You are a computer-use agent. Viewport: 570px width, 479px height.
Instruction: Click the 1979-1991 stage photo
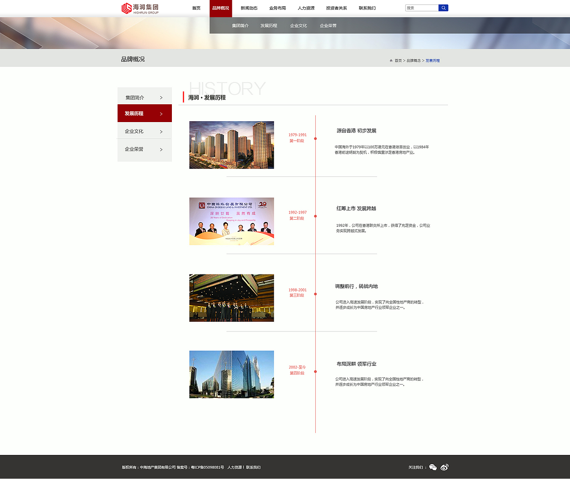point(232,145)
